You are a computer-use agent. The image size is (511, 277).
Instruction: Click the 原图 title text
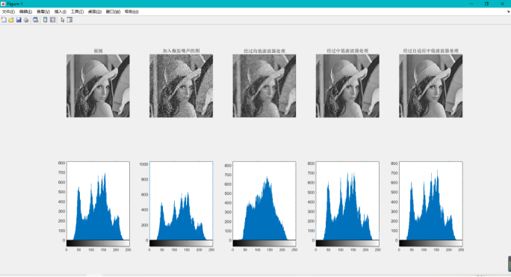tap(98, 51)
